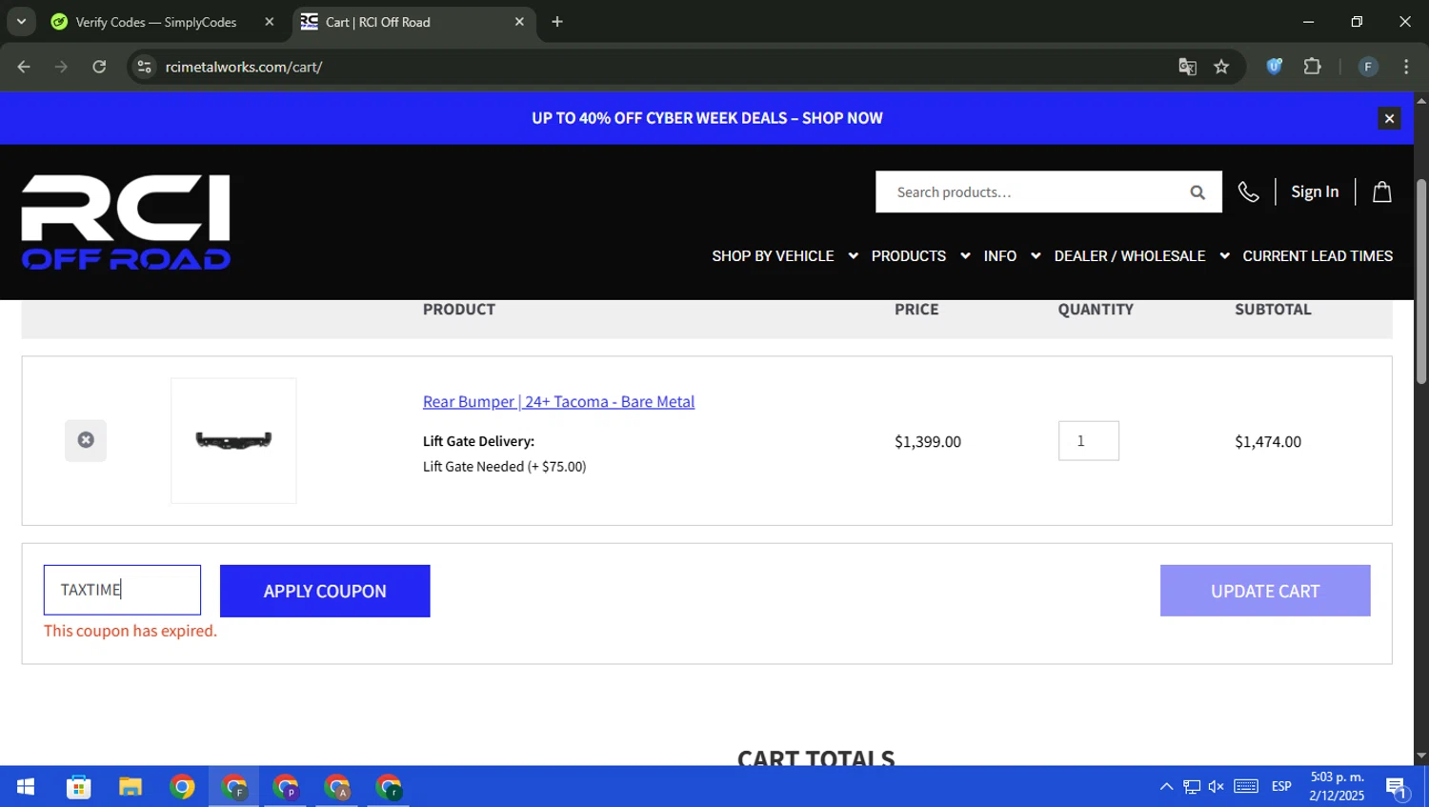
Task: Click the $1,474.00 subtotal value
Action: (x=1268, y=442)
